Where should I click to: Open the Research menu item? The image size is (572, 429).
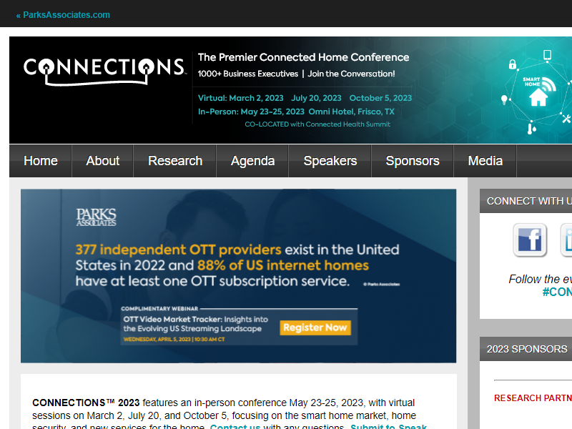[175, 161]
